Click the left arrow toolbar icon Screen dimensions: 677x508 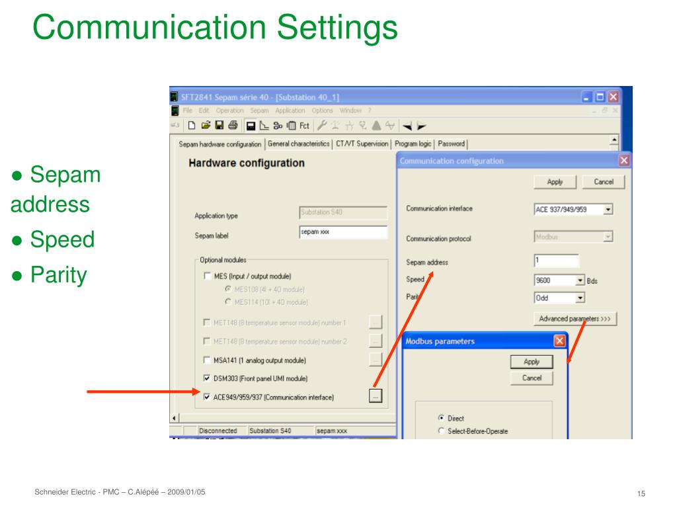tap(407, 126)
